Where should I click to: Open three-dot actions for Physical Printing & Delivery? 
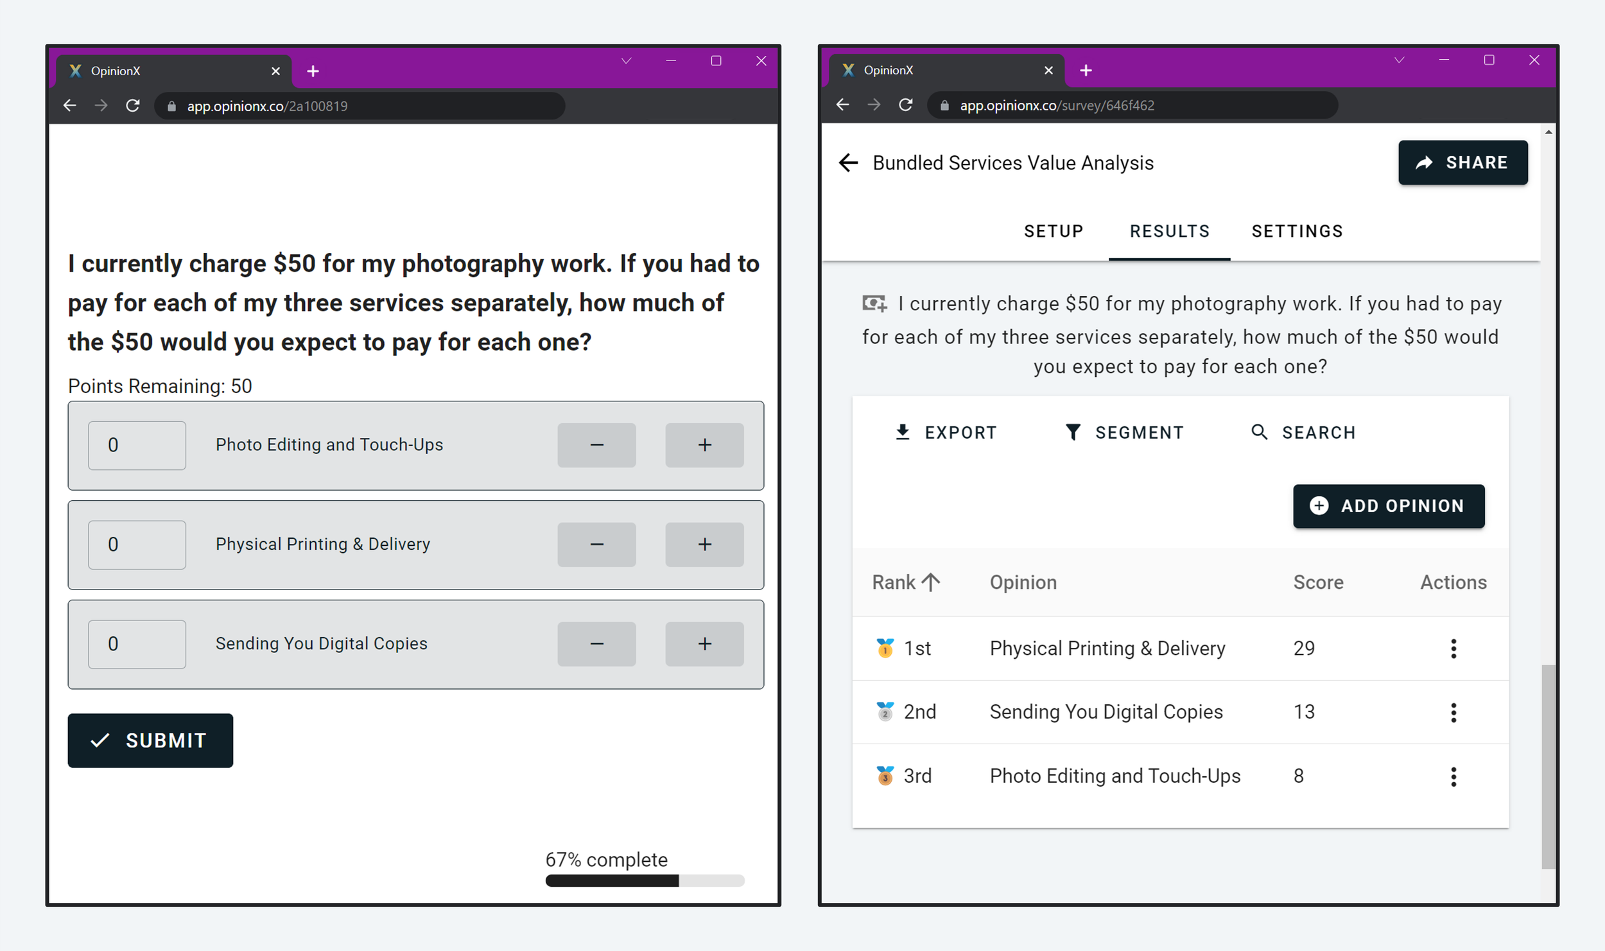pyautogui.click(x=1453, y=649)
